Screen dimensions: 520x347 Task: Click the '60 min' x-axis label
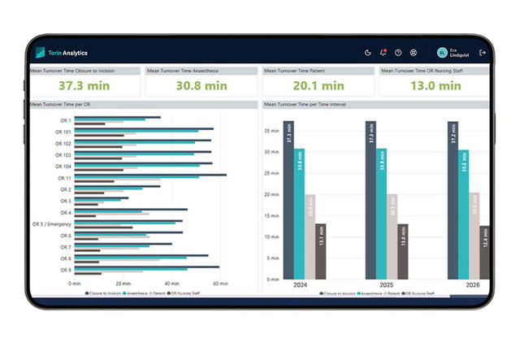220,284
